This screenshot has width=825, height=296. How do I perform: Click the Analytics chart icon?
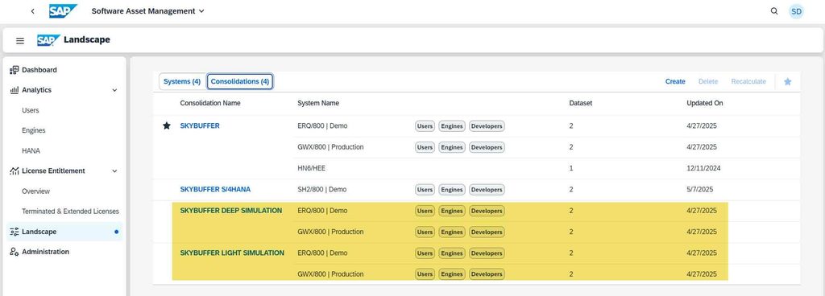click(x=15, y=90)
